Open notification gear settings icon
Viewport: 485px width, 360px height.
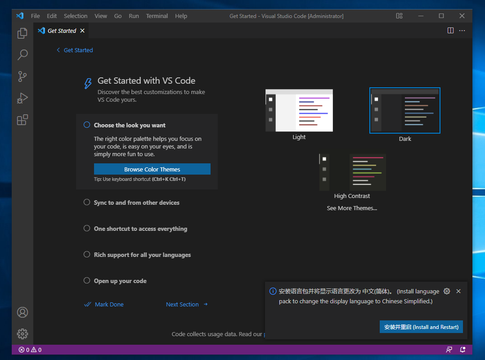[447, 291]
